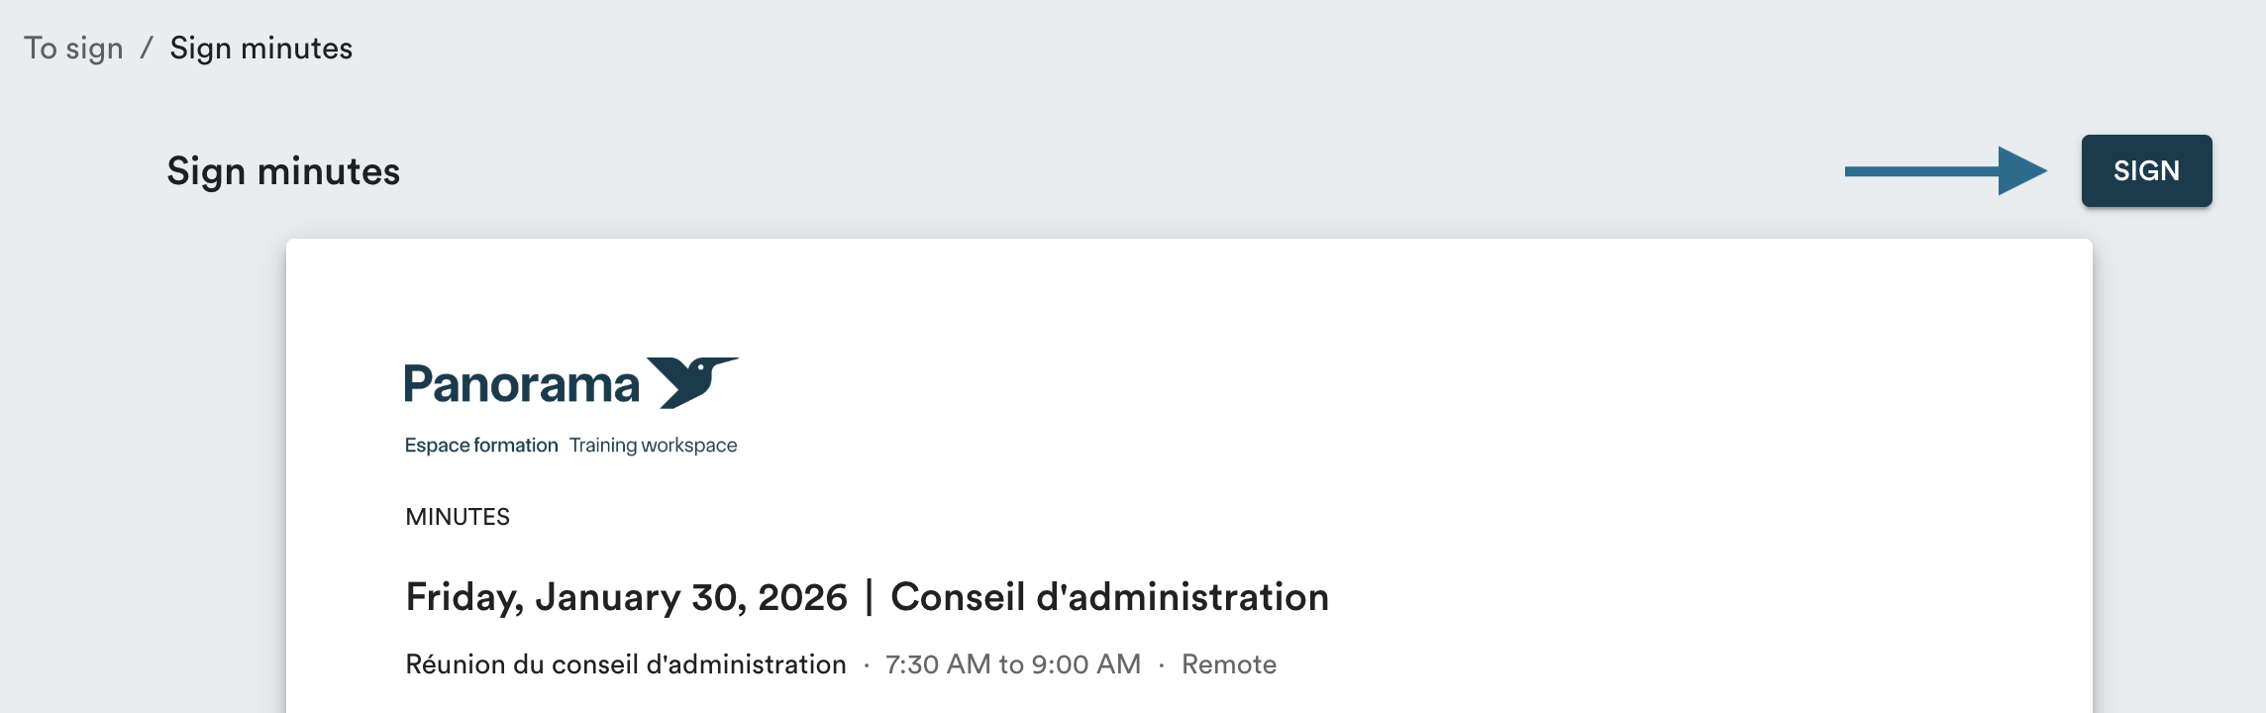Click the MINUTES document label
Screen dimensions: 2266x713
point(458,517)
